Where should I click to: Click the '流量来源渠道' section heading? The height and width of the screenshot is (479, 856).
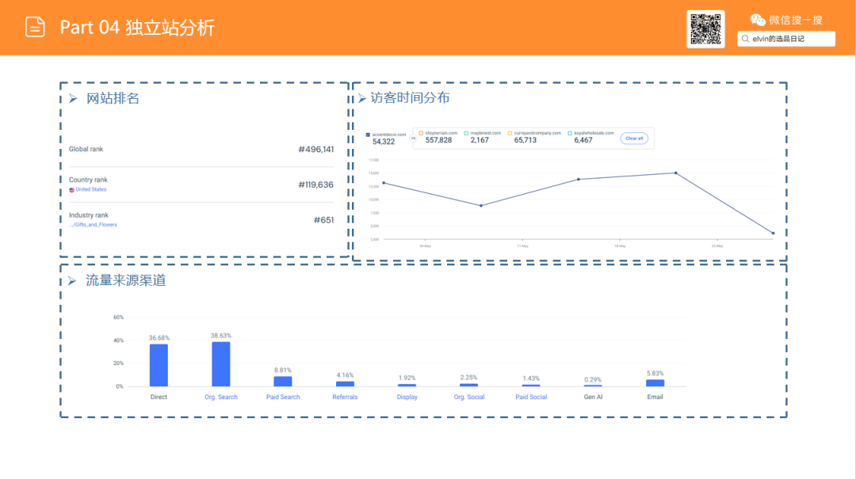(125, 280)
